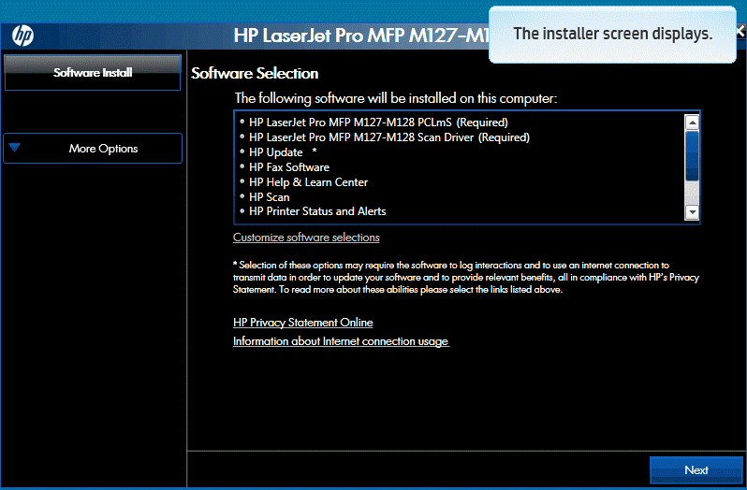Image resolution: width=747 pixels, height=490 pixels.
Task: Click the software list scrollbar thumb
Action: [x=692, y=155]
